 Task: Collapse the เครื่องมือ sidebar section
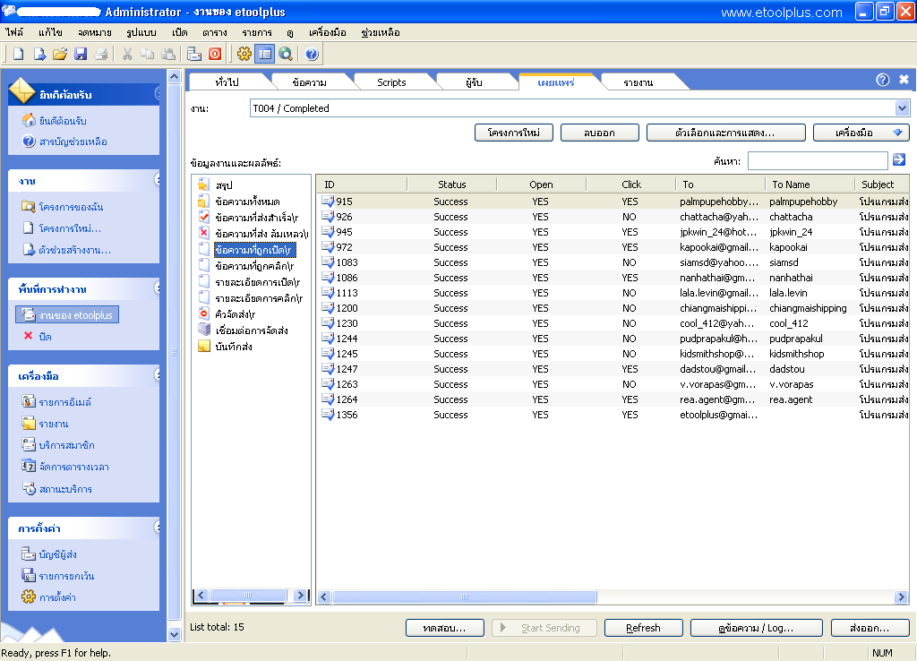pos(159,375)
